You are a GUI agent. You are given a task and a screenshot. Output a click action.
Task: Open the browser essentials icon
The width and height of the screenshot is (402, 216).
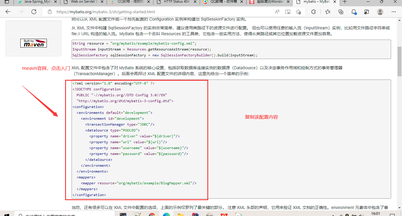[x=367, y=12]
